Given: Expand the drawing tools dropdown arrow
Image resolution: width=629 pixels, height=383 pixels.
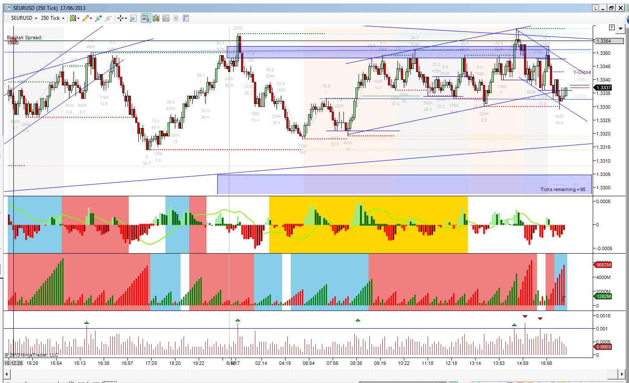Looking at the screenshot, I should click(91, 18).
